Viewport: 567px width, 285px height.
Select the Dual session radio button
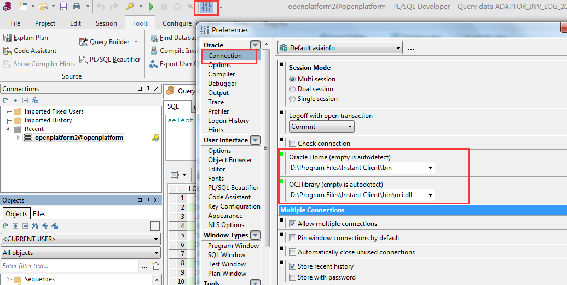point(292,89)
